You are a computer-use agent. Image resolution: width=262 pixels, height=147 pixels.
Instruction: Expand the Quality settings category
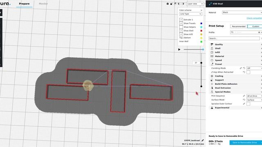pyautogui.click(x=236, y=45)
